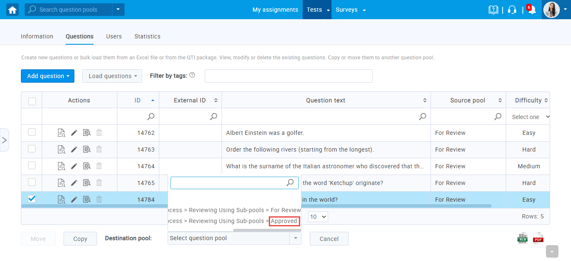Switch to the Statistics tab

(x=147, y=36)
